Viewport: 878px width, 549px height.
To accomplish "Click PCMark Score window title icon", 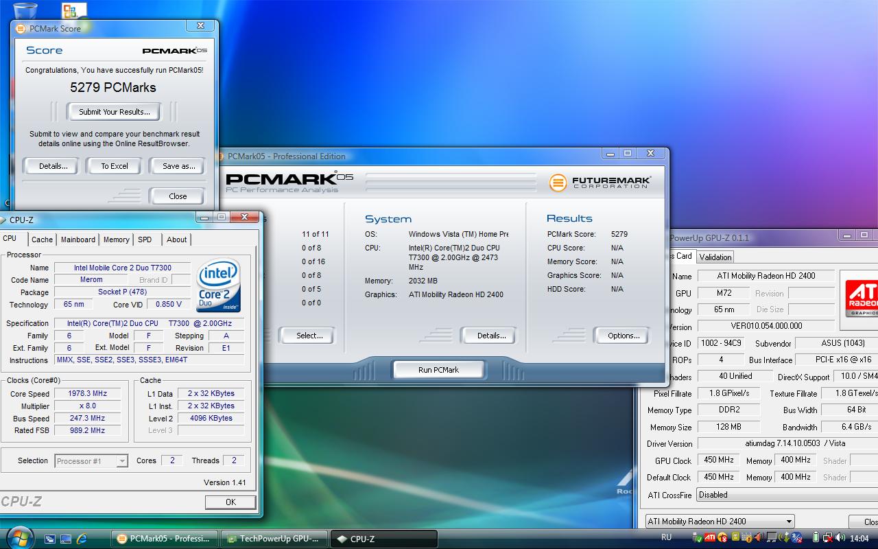I will coord(21,29).
